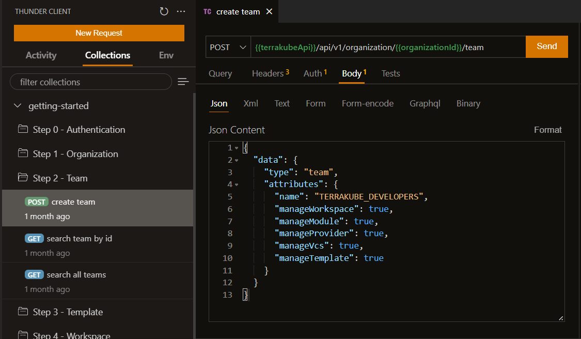The image size is (581, 339).
Task: Click Format to beautify the JSON
Action: pos(547,130)
